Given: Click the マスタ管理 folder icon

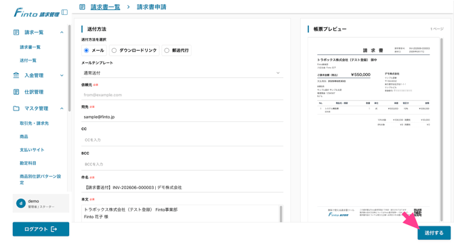Looking at the screenshot, I should click(16, 108).
